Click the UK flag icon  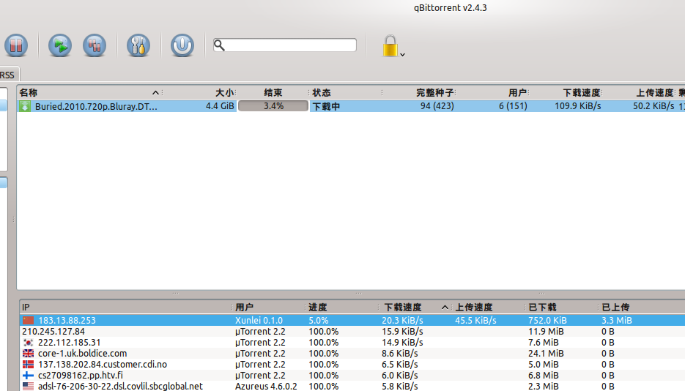[28, 353]
